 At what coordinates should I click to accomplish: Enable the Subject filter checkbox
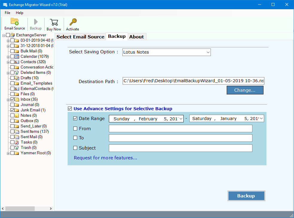tap(75, 148)
